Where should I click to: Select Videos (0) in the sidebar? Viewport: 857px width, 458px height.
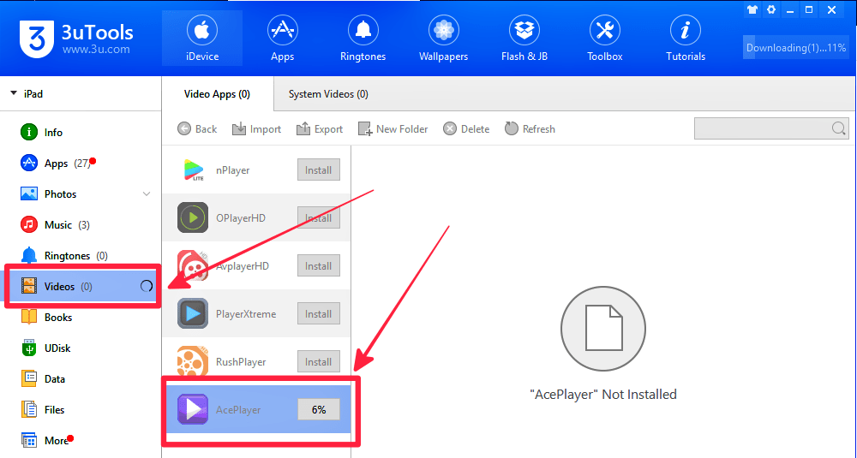82,286
